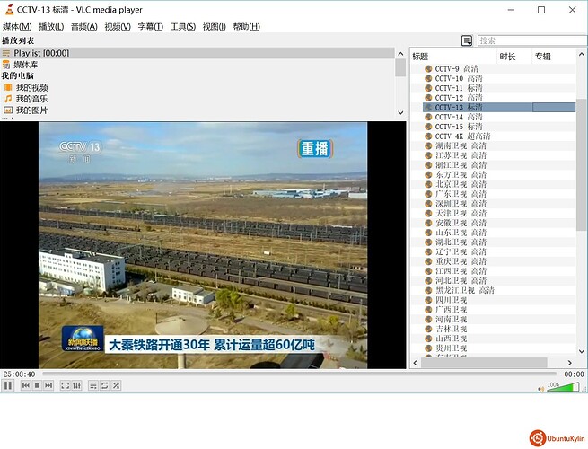Select 江苏卫视 高清 channel

(461, 155)
